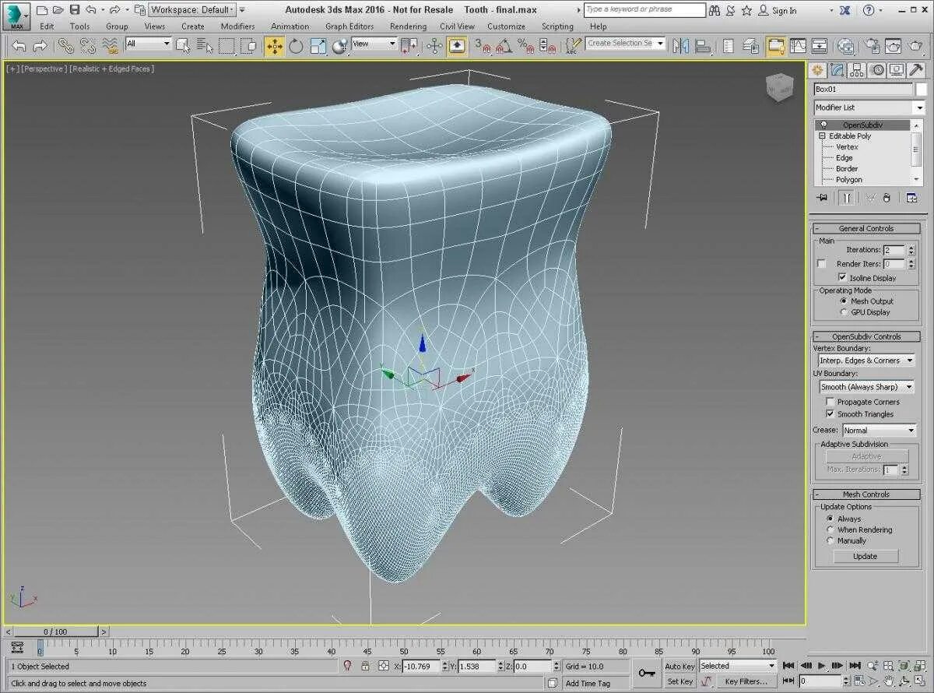
Task: Toggle the 3D Snaps button
Action: [483, 45]
